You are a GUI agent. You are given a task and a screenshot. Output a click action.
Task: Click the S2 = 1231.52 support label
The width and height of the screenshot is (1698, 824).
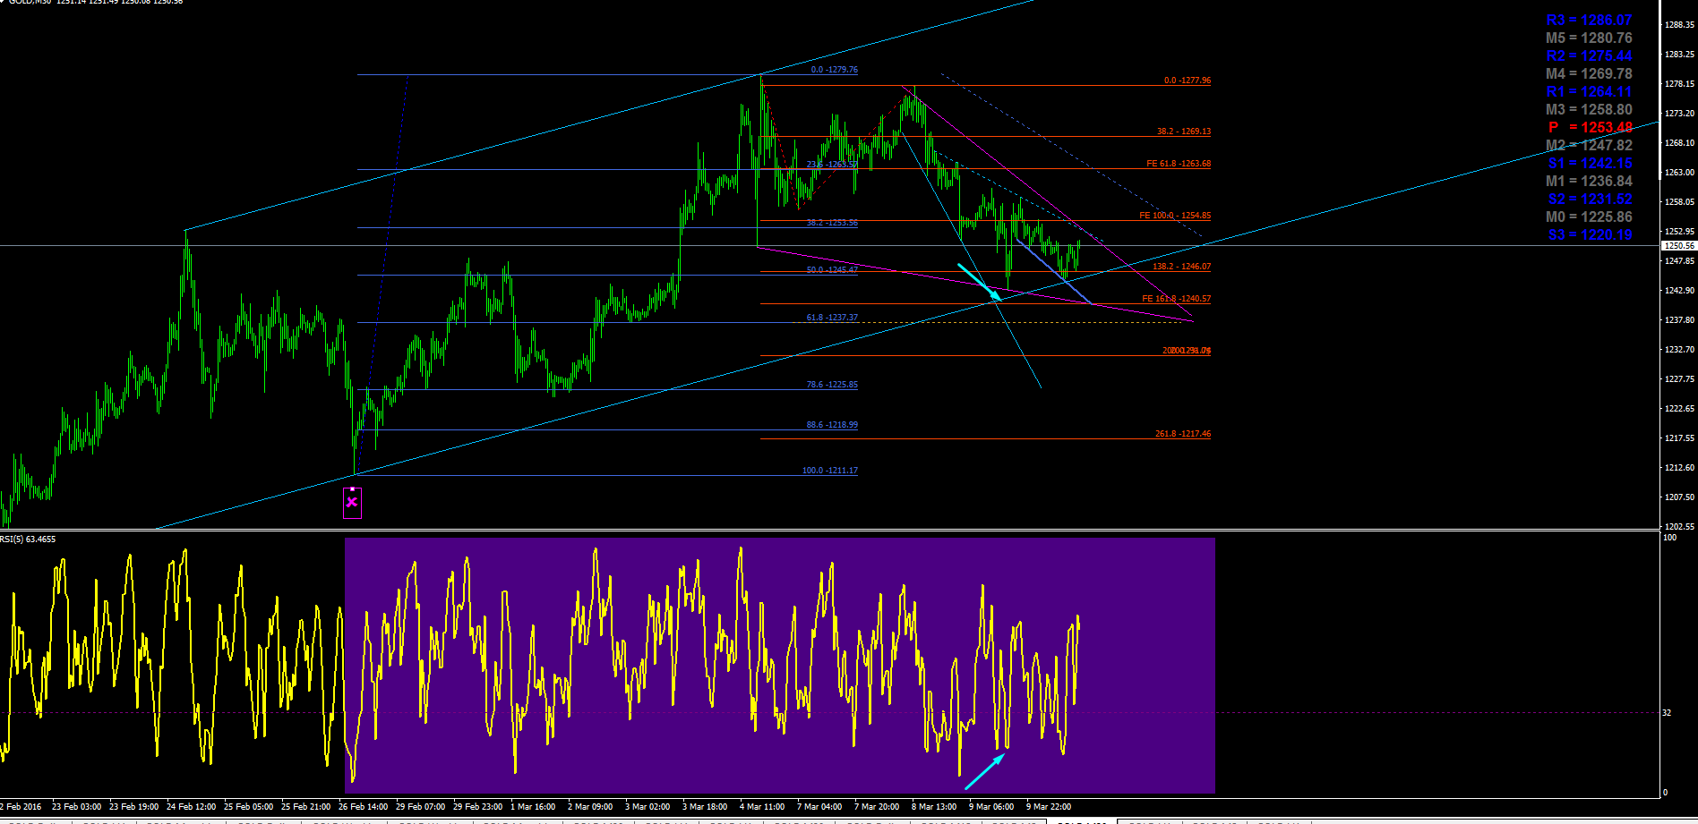click(x=1590, y=199)
